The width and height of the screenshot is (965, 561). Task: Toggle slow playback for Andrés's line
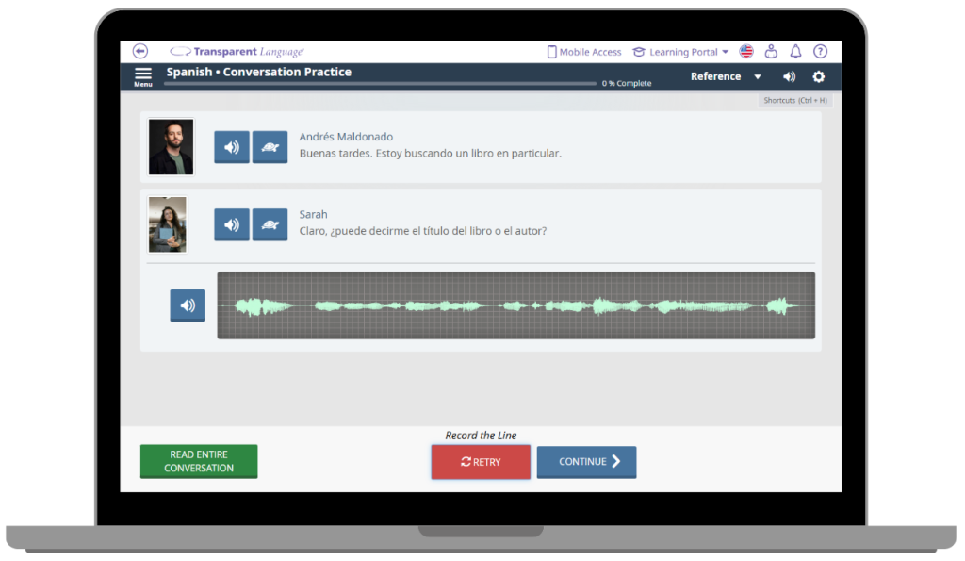point(270,147)
